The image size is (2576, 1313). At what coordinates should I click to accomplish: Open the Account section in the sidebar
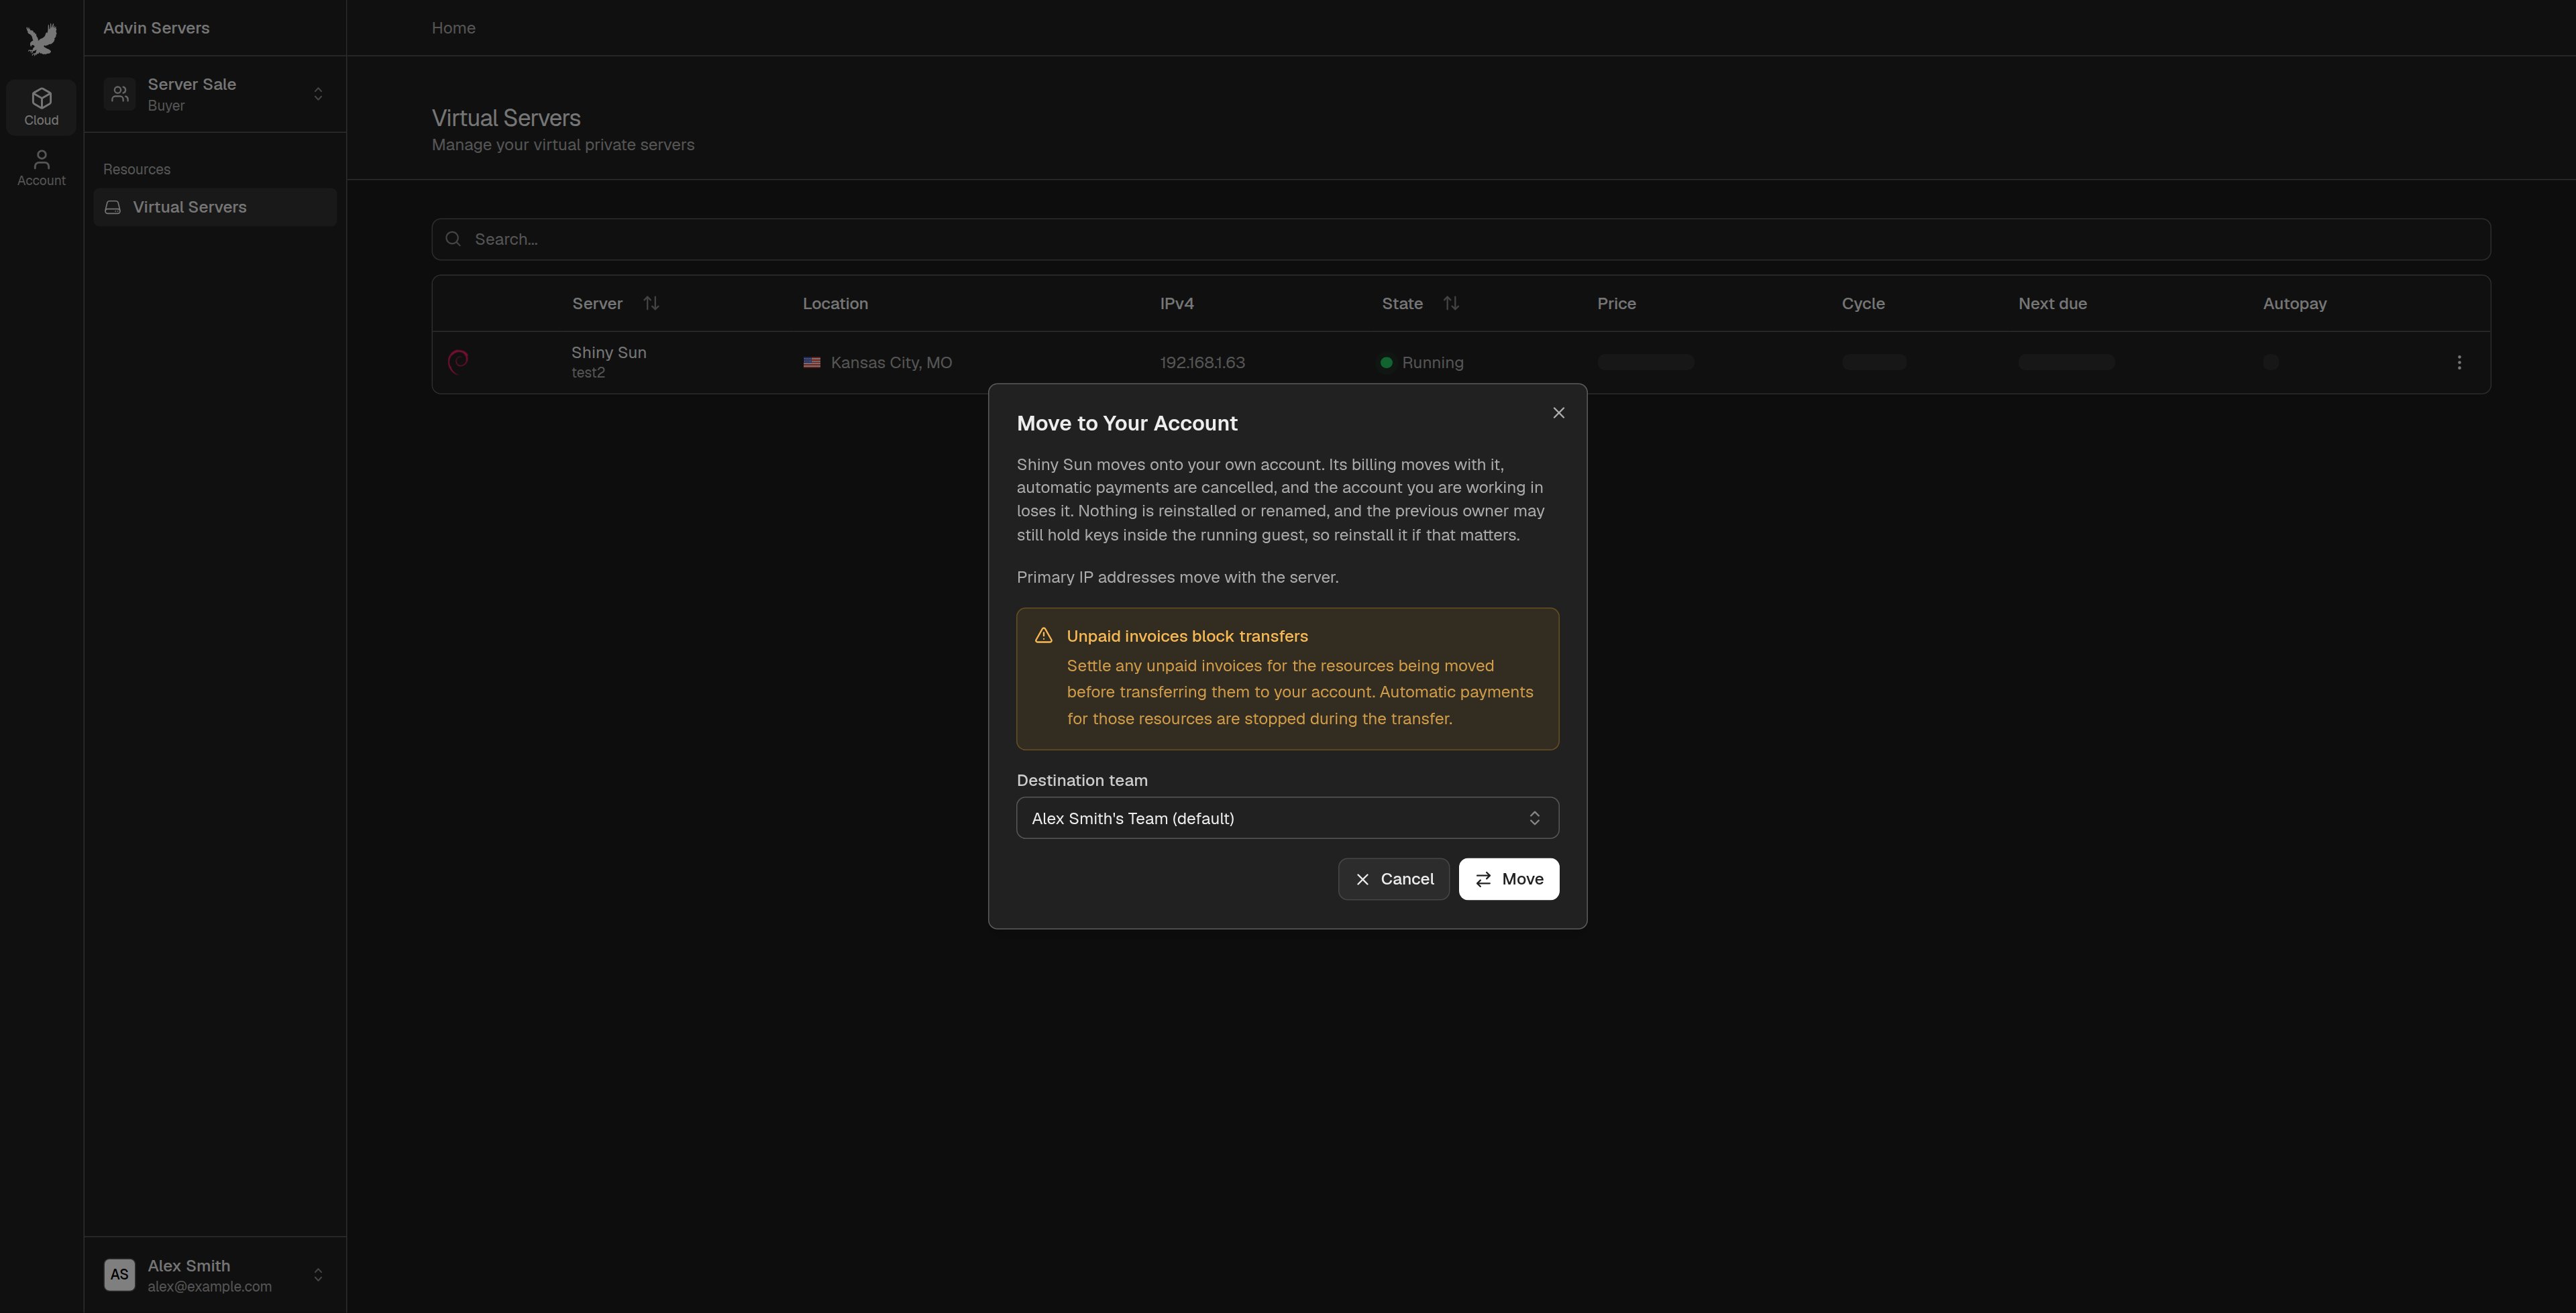(x=41, y=167)
